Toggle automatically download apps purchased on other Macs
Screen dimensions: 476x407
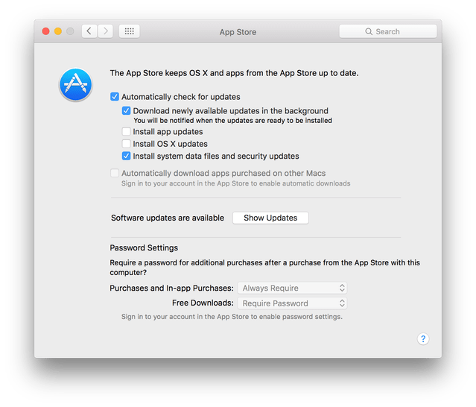tap(115, 174)
